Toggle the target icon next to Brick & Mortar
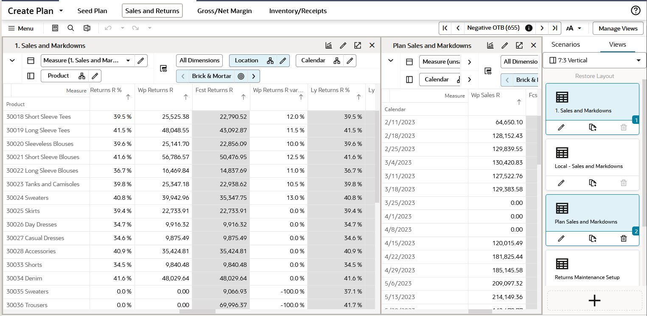This screenshot has width=647, height=316. [x=241, y=76]
